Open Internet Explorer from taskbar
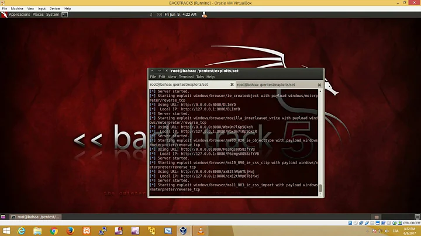 (x=21, y=231)
